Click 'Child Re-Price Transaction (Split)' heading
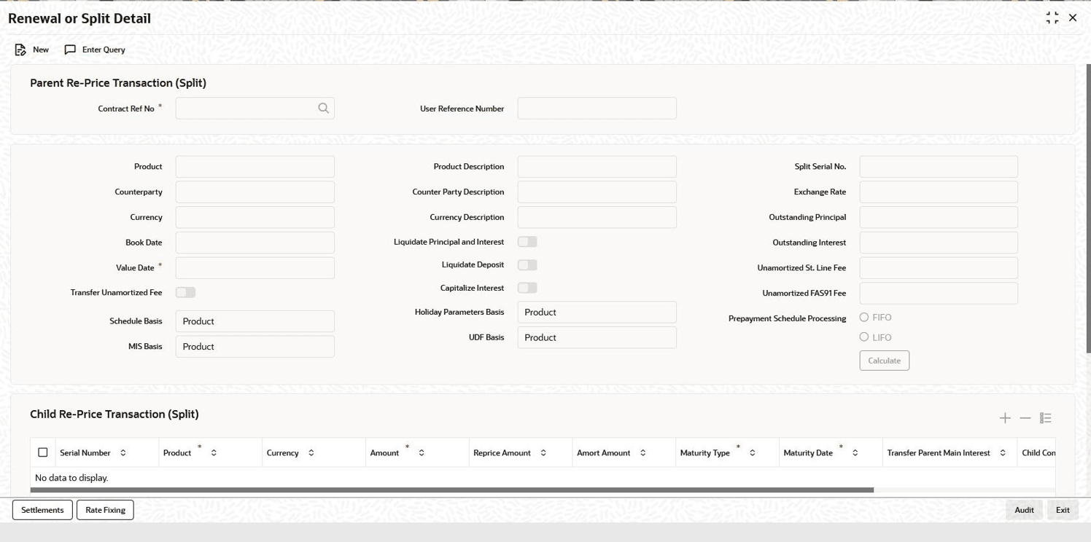Image resolution: width=1091 pixels, height=542 pixels. click(x=114, y=414)
